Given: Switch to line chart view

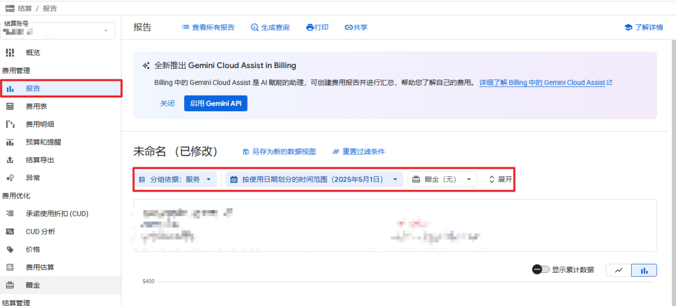Looking at the screenshot, I should [618, 270].
